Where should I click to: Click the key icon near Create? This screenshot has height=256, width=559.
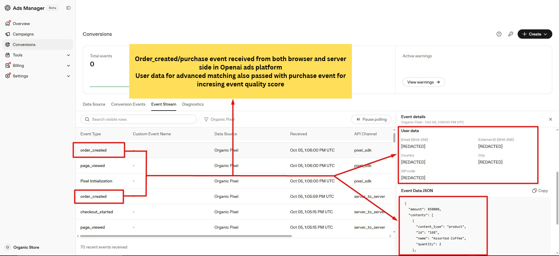coord(511,34)
